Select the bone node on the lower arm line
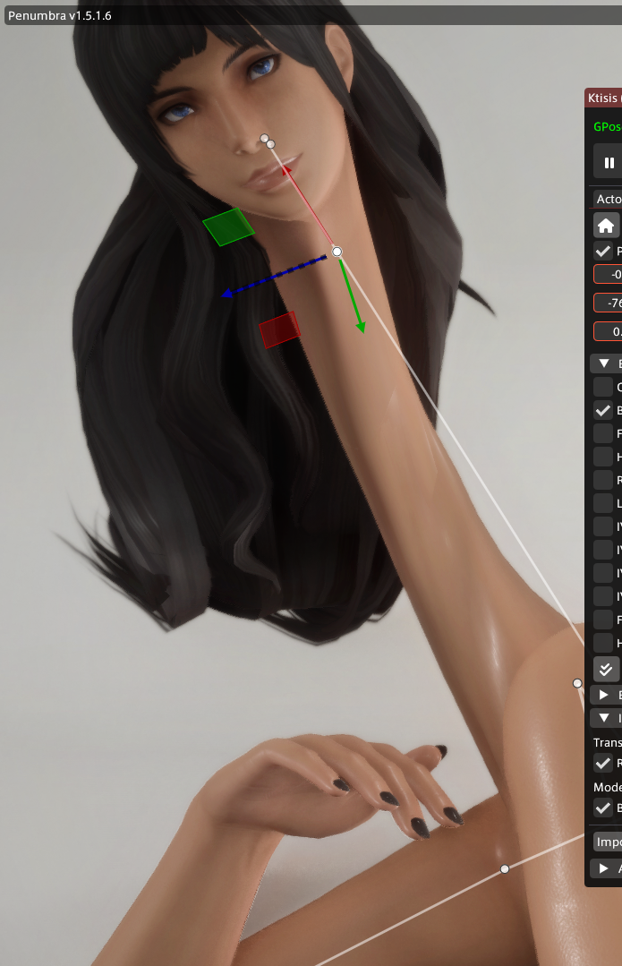Viewport: 622px width, 966px height. pyautogui.click(x=505, y=868)
